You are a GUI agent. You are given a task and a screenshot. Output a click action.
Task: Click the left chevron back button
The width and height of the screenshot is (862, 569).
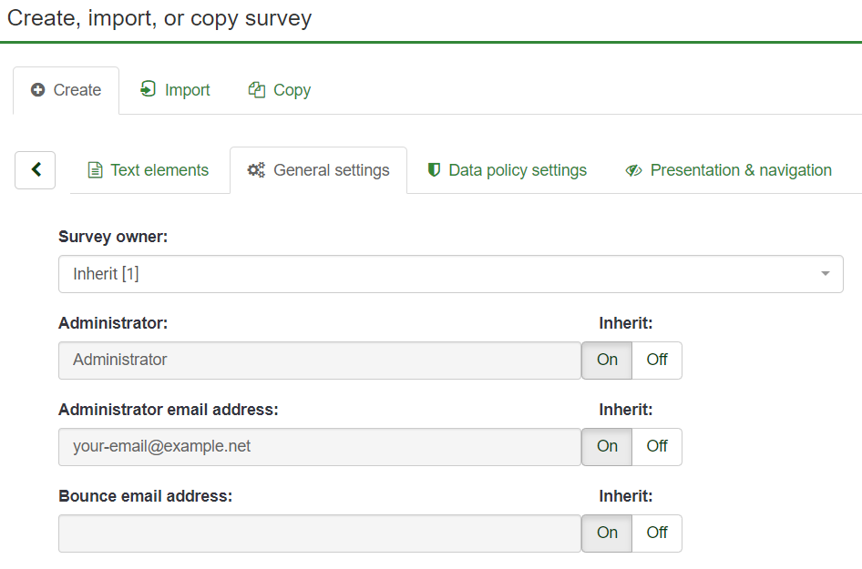(x=36, y=170)
